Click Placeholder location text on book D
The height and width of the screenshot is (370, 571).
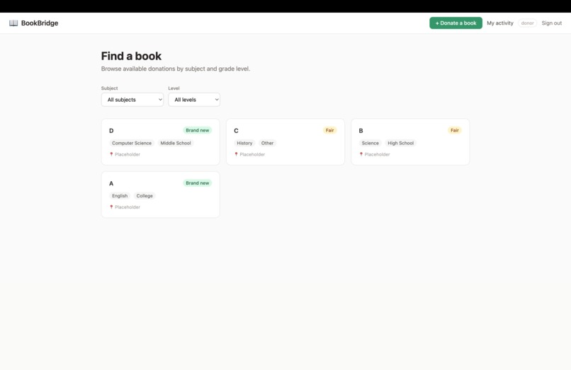(128, 154)
